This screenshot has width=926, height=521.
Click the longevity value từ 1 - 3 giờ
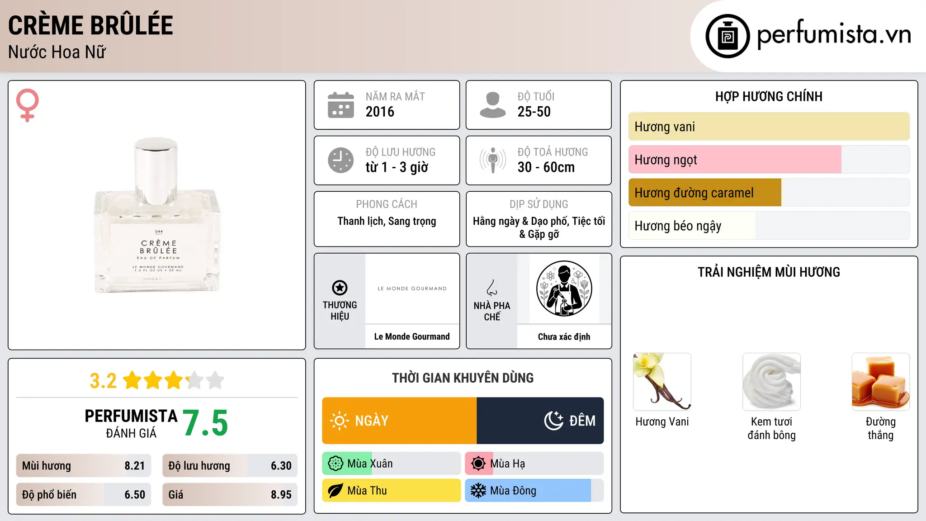coord(397,167)
